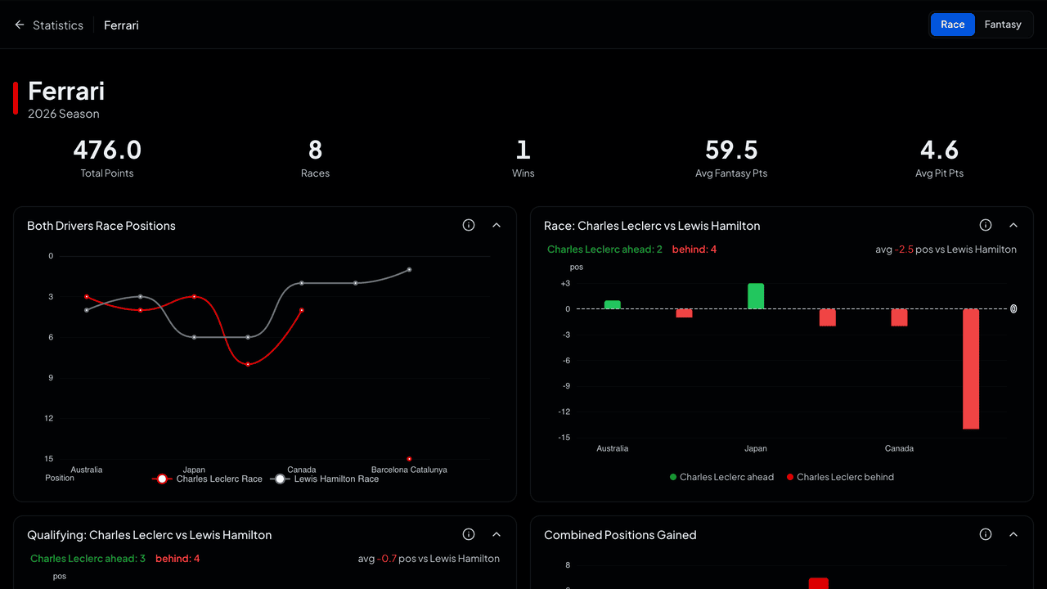Collapse the Both Drivers Race Positions panel
1047x589 pixels.
click(x=497, y=225)
